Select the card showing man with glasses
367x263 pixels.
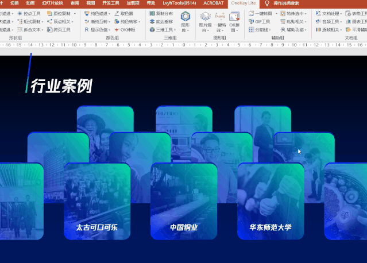point(222,148)
